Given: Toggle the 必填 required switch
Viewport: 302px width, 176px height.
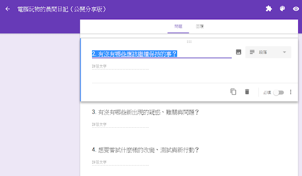Looking at the screenshot, I should coord(278,93).
